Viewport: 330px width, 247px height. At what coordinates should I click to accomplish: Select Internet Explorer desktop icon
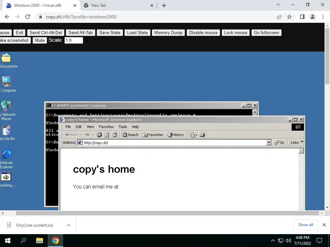pyautogui.click(x=6, y=159)
